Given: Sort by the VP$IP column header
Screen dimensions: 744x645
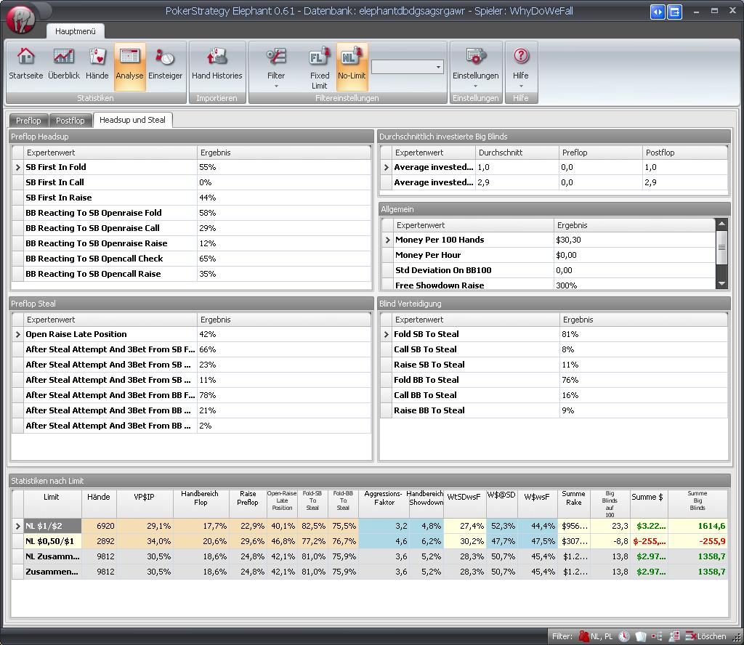Looking at the screenshot, I should coord(145,503).
